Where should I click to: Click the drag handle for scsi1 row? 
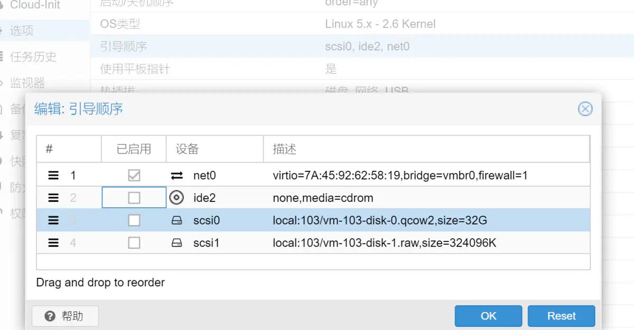[x=53, y=243]
